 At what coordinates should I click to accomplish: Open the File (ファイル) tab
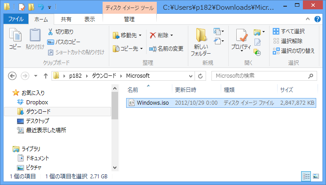pos(16,19)
